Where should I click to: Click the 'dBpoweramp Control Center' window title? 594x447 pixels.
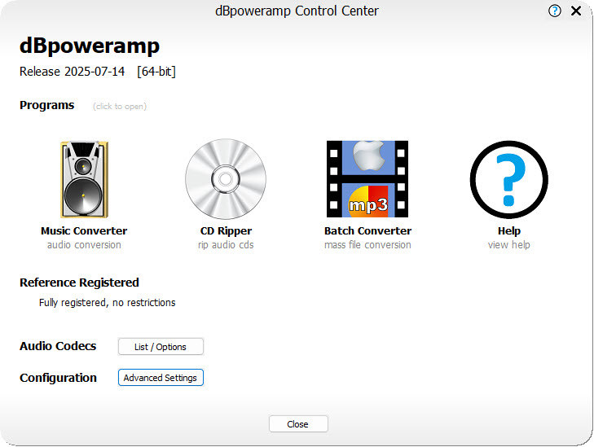click(297, 11)
